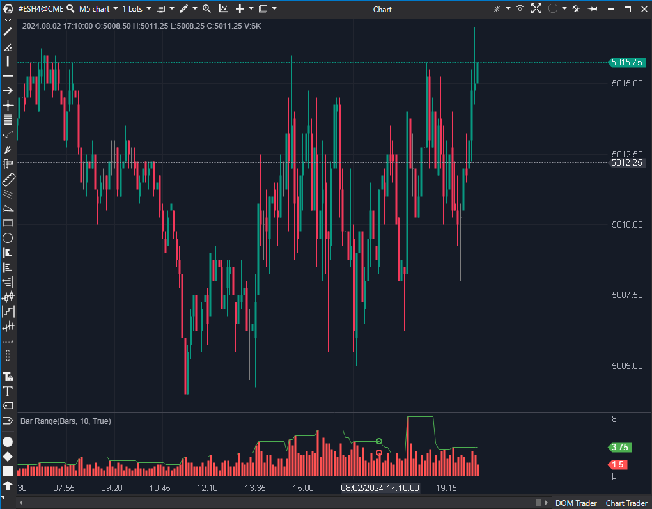
Task: Switch to the Chart Trader tab
Action: [x=626, y=503]
